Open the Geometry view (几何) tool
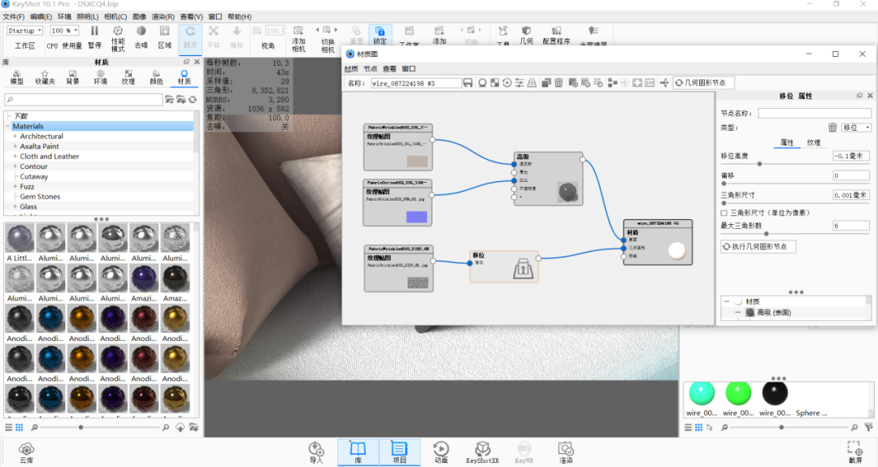878x467 pixels. [x=526, y=36]
